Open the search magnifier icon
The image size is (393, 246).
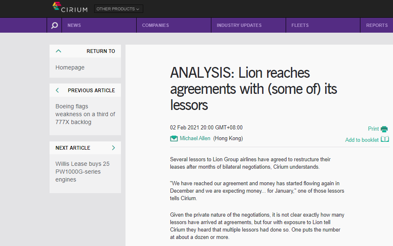pos(54,25)
